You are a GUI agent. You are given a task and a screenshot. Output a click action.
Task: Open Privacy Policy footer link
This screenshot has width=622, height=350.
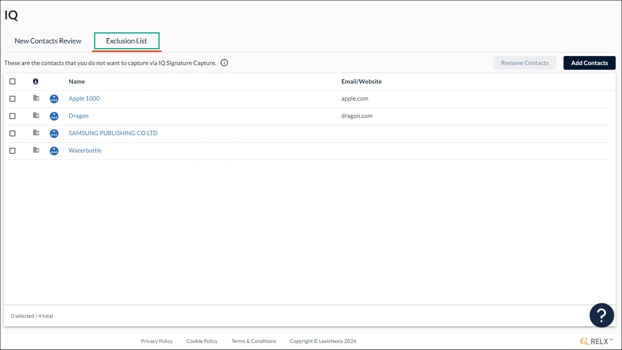[x=157, y=341]
